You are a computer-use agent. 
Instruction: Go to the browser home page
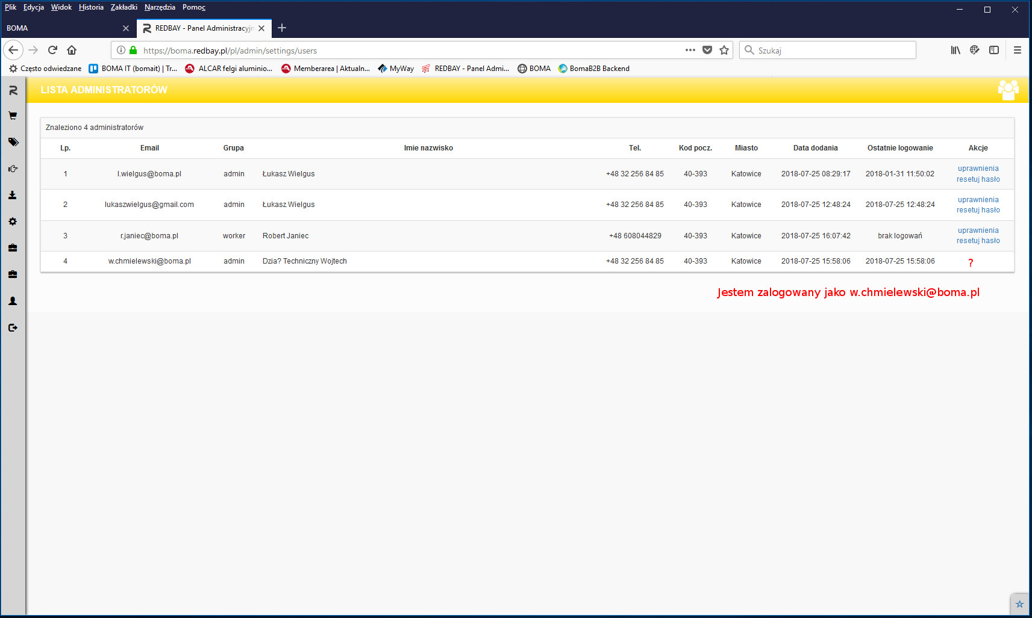pyautogui.click(x=72, y=50)
